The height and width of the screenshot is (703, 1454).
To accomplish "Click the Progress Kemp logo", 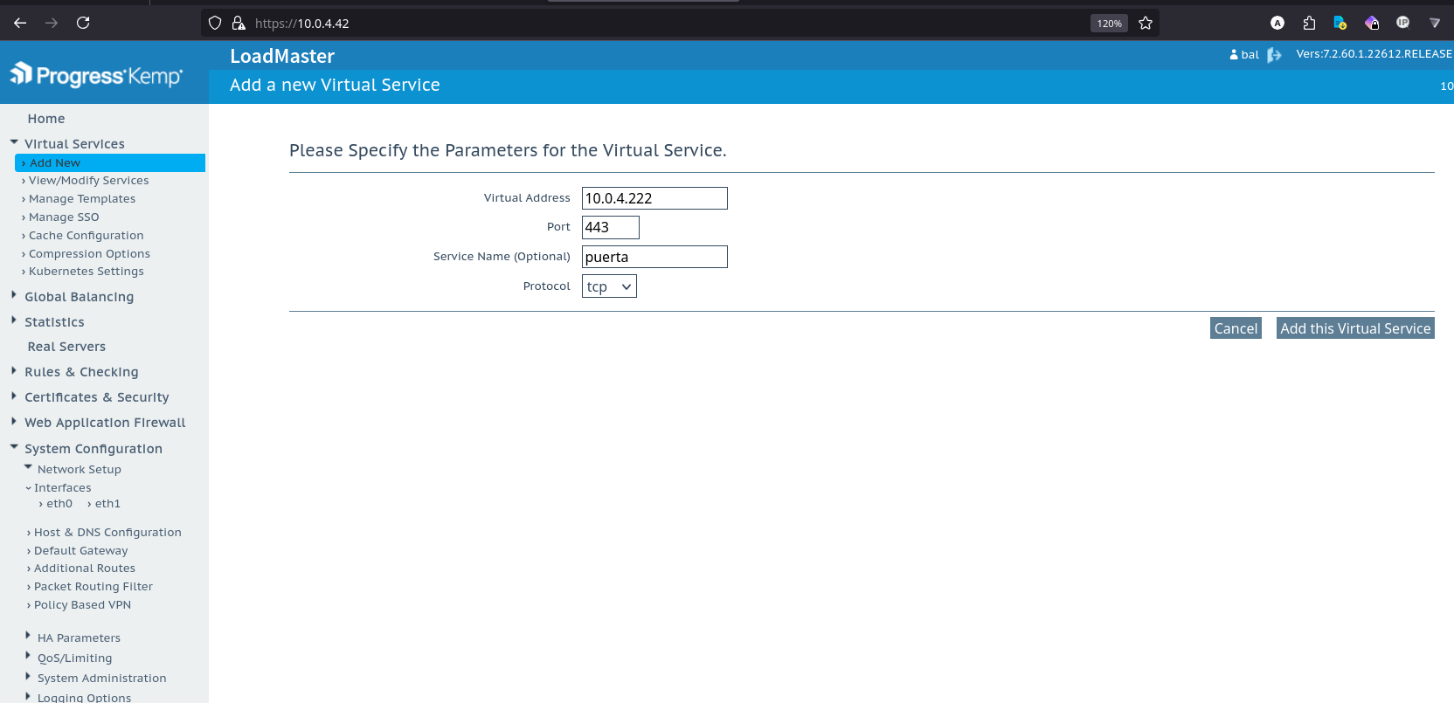I will [96, 76].
